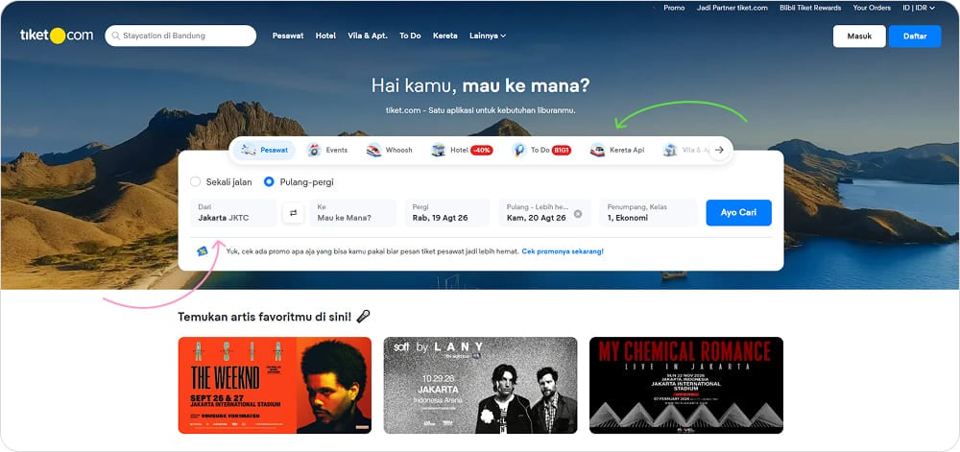The height and width of the screenshot is (452, 960).
Task: Open Kereta in top navigation
Action: (x=445, y=36)
